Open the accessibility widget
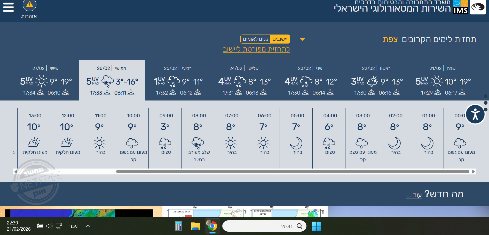 click(475, 114)
